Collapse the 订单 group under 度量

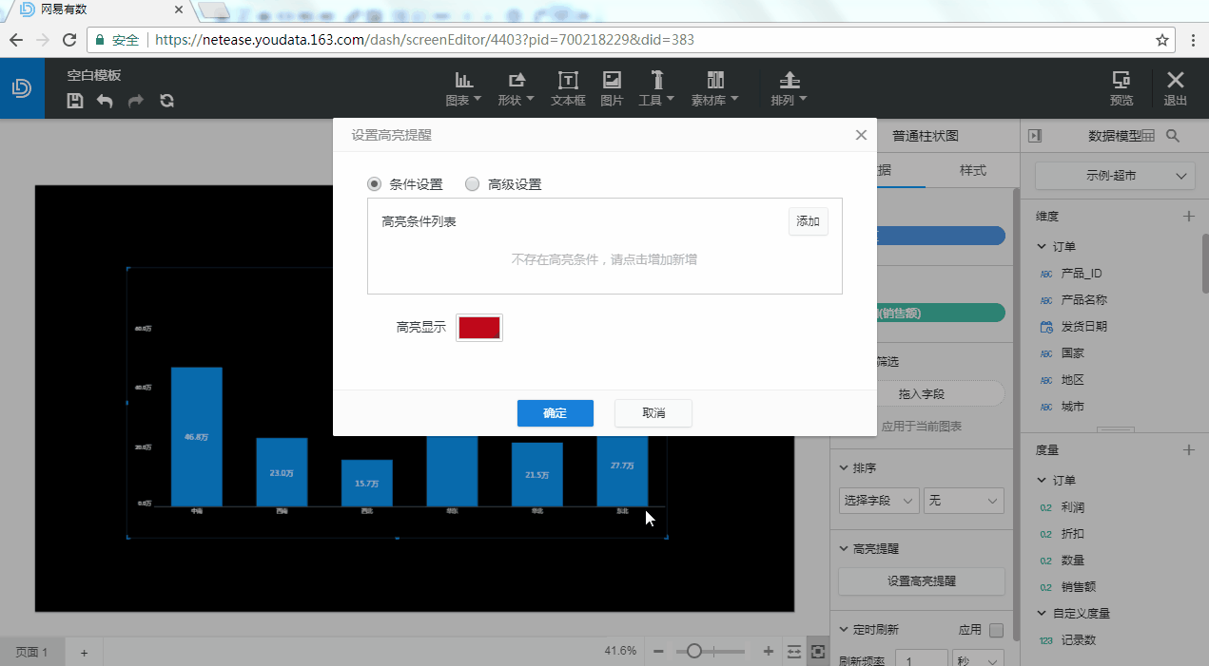coord(1042,481)
